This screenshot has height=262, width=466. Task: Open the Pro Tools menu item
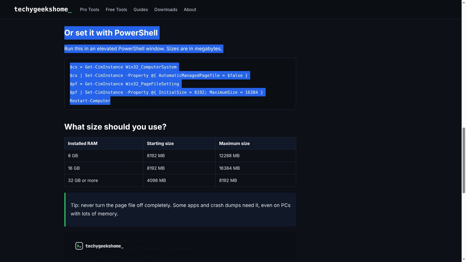click(x=90, y=10)
